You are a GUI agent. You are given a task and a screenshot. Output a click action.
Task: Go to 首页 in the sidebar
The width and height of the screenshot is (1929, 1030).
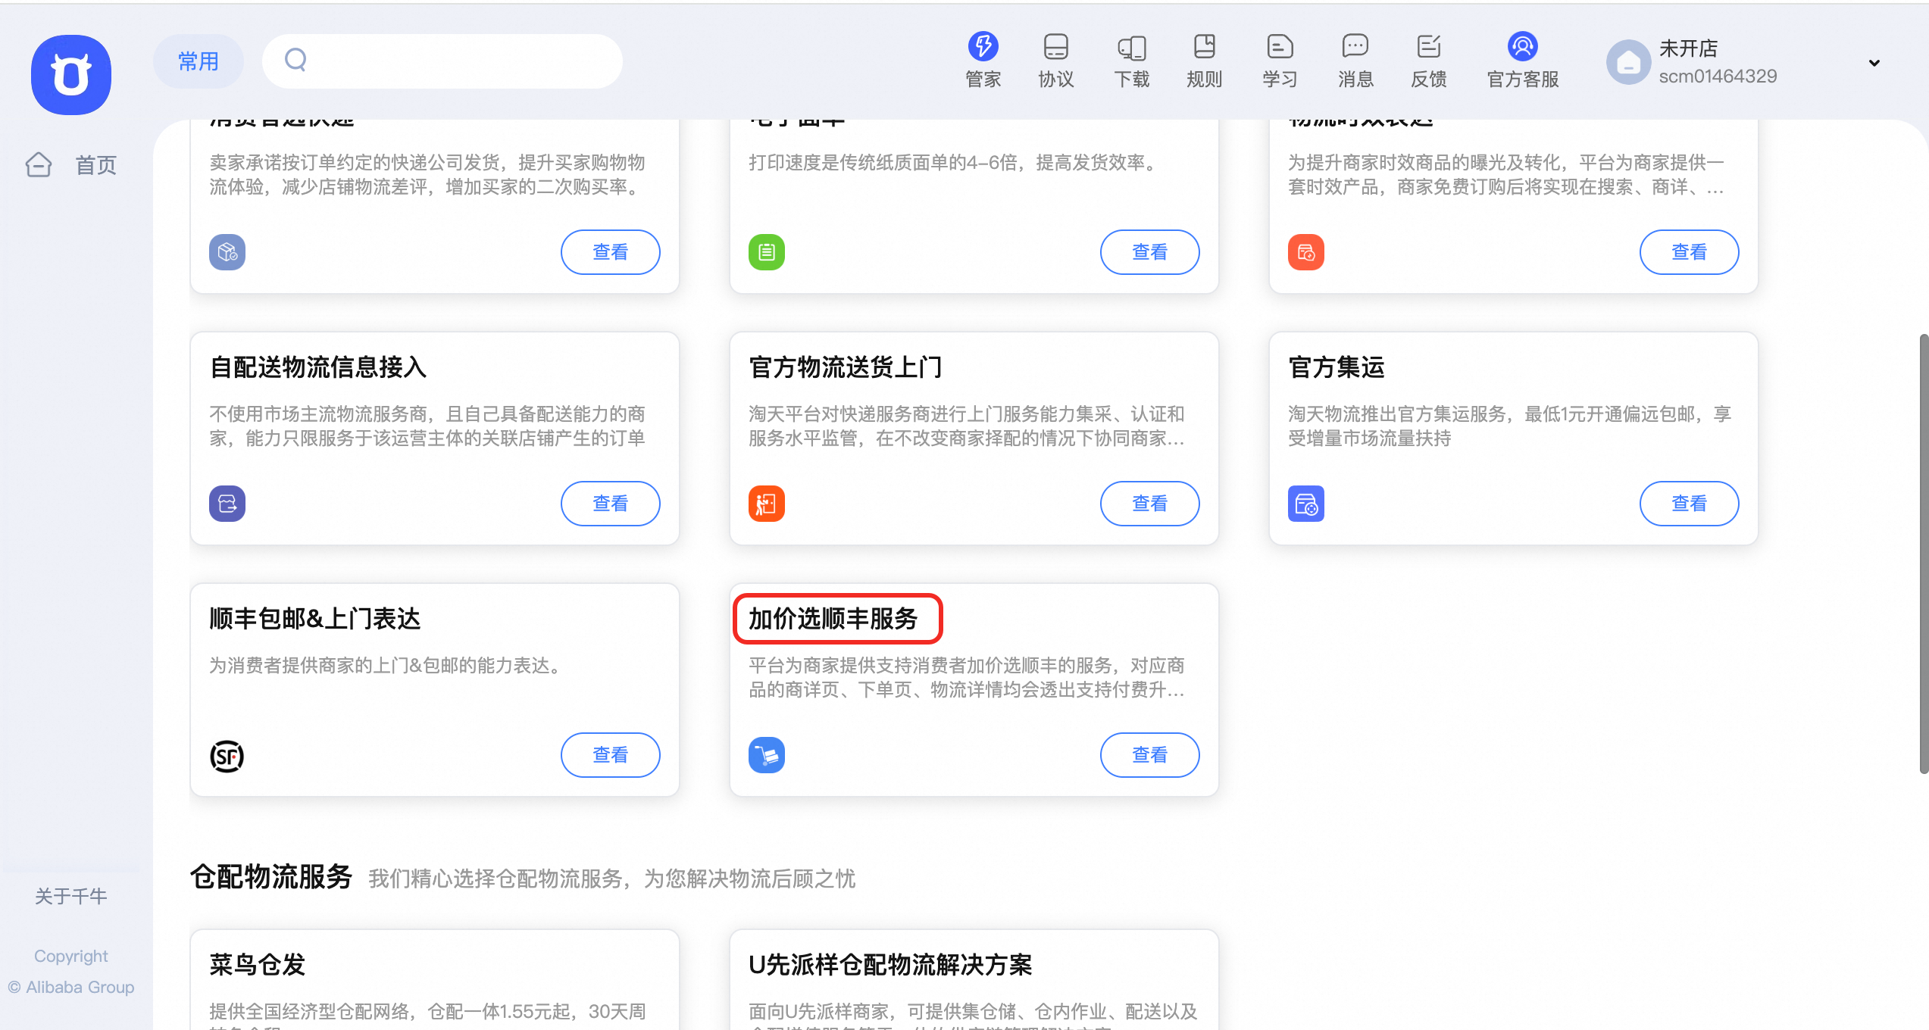coord(95,165)
